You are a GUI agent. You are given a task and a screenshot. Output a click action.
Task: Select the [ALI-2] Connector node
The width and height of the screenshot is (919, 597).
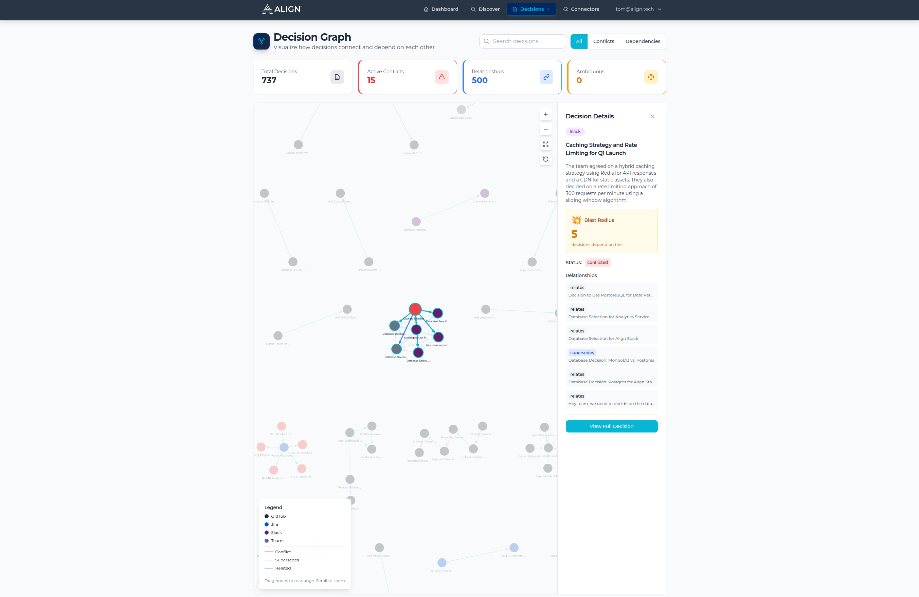513,547
